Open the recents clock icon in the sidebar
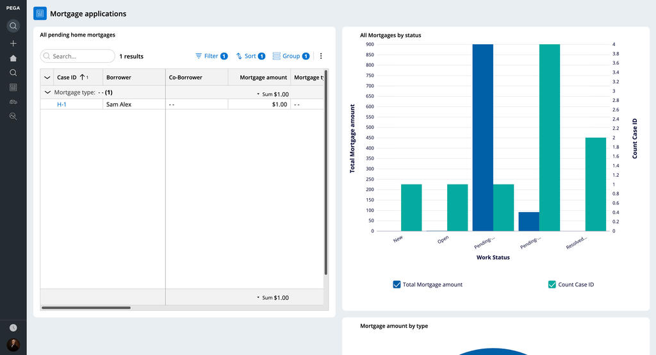 (x=13, y=328)
